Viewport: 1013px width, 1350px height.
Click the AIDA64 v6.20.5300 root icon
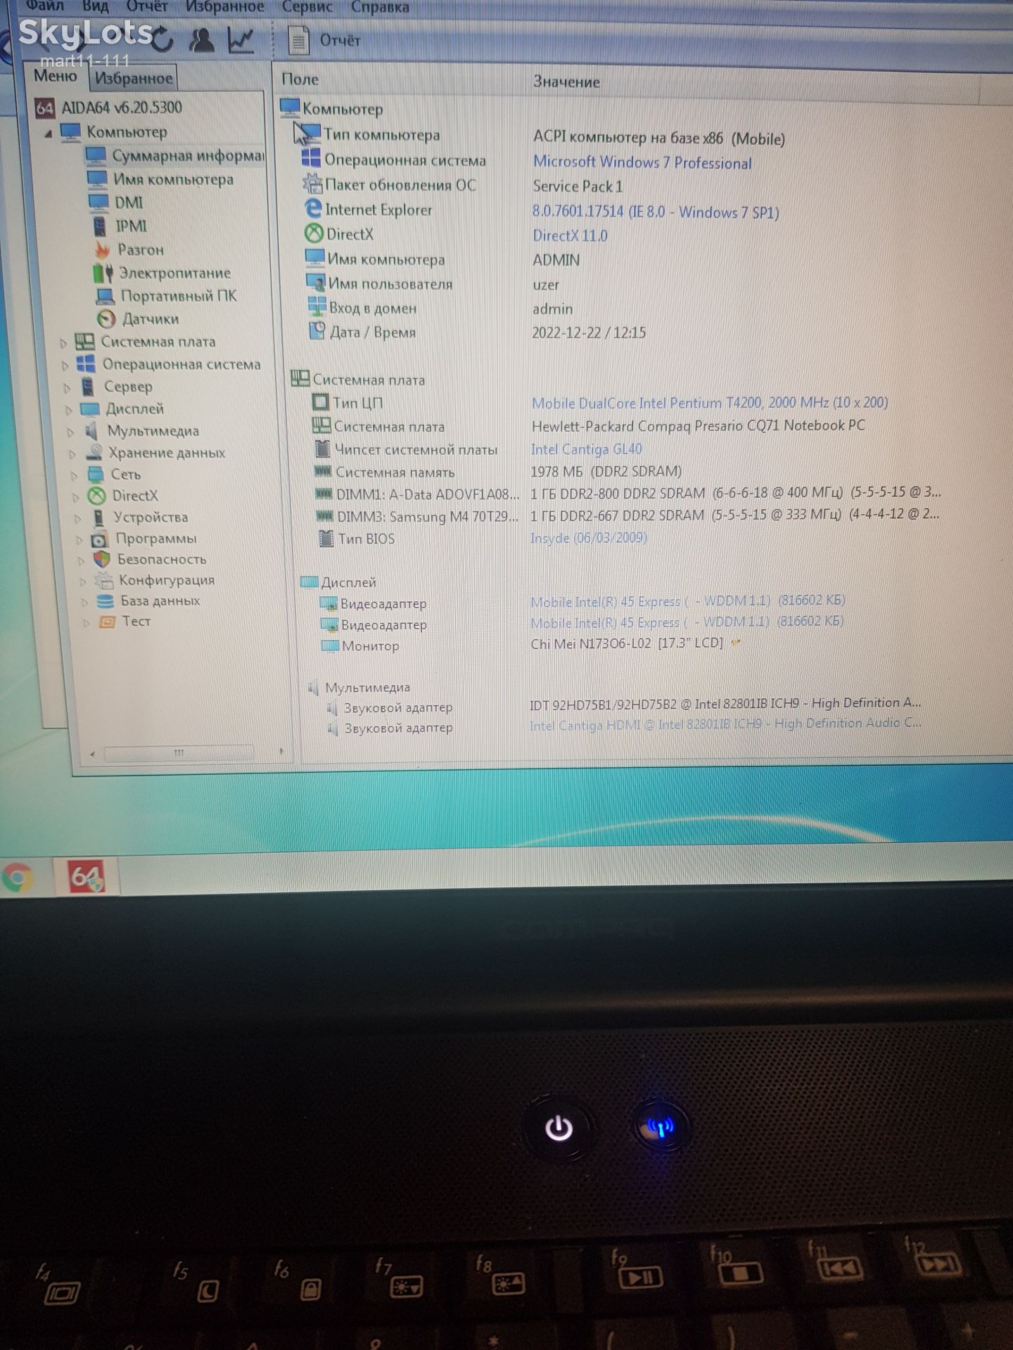click(x=44, y=108)
